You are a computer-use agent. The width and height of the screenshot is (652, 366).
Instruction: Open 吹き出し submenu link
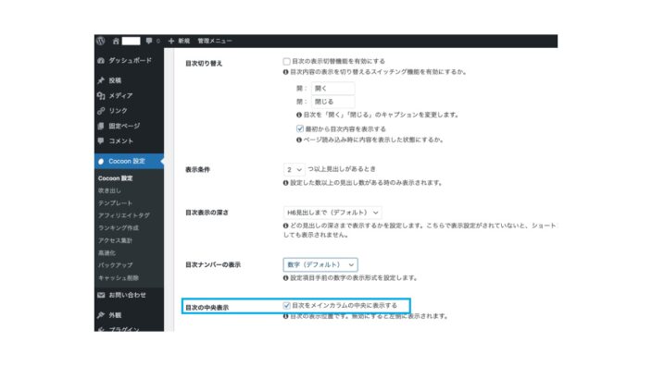[x=109, y=190]
